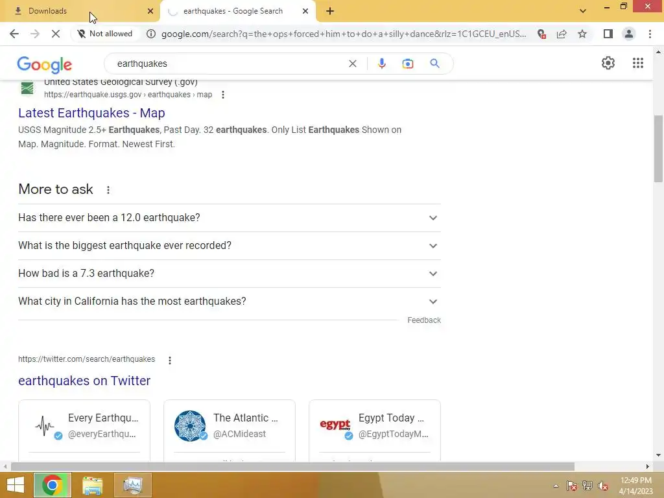
Task: Click the Action Center flag tray icon
Action: pos(572,486)
